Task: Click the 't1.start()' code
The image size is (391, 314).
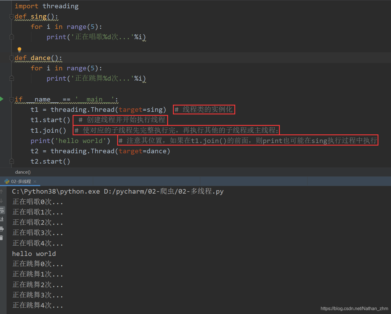Action: pyautogui.click(x=50, y=120)
